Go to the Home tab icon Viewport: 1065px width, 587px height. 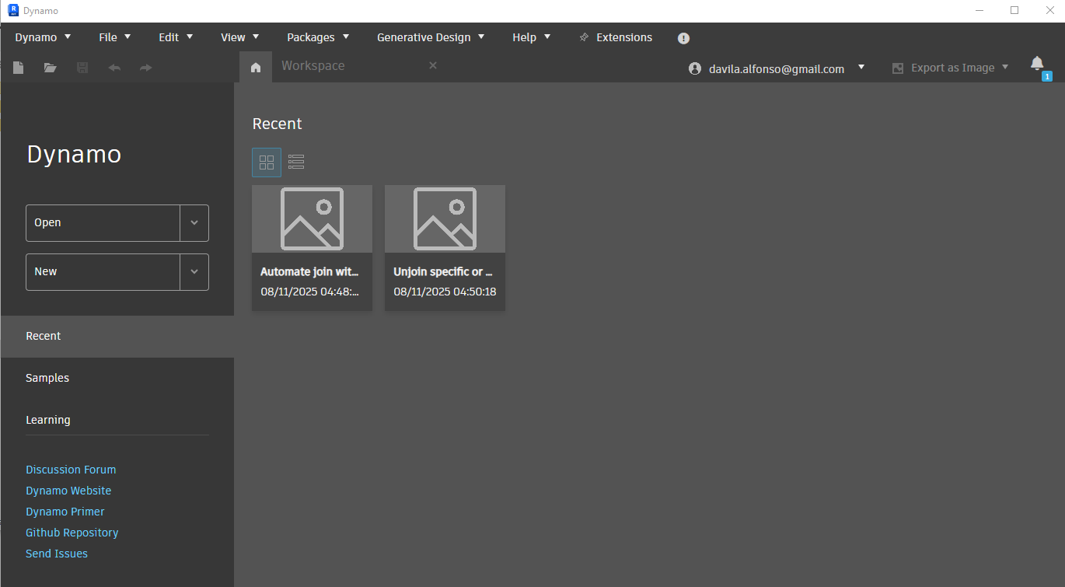(x=255, y=68)
